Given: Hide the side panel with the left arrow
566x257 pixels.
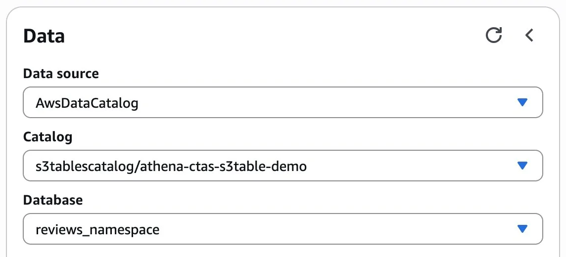Looking at the screenshot, I should click(x=529, y=35).
